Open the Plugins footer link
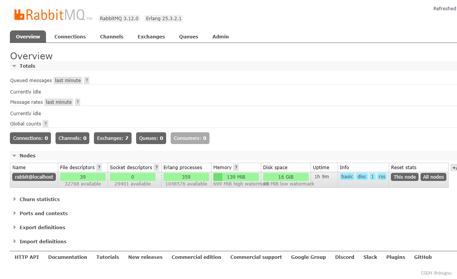 pos(396,257)
